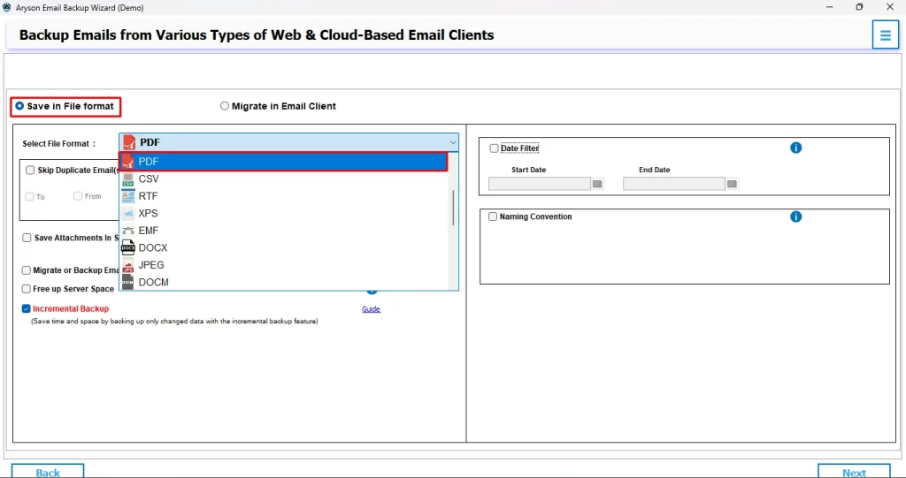
Task: Uncheck Incremental Backup checkbox
Action: (26, 309)
